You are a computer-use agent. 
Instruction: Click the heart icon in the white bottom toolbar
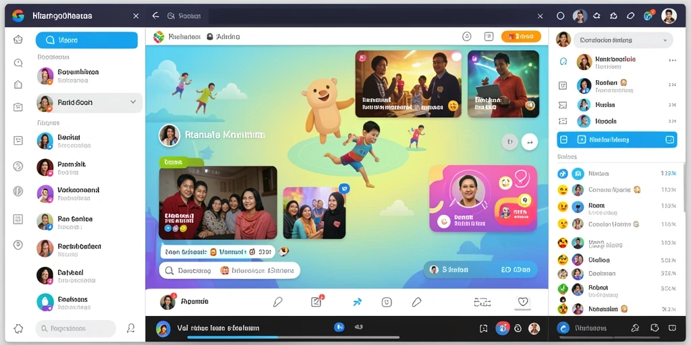pyautogui.click(x=523, y=302)
